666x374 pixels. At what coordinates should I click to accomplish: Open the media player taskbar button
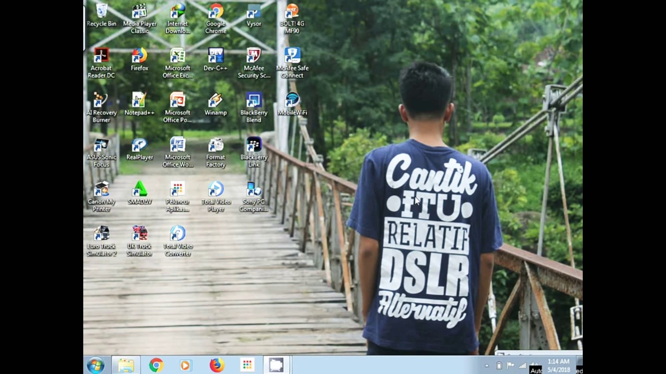(x=185, y=365)
